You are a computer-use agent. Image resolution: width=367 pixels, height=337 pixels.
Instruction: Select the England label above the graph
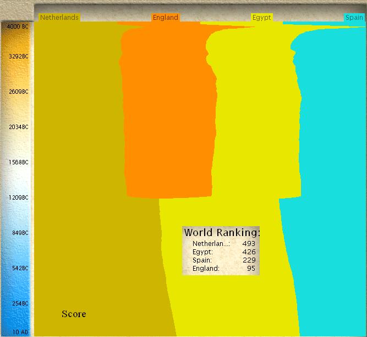(166, 18)
